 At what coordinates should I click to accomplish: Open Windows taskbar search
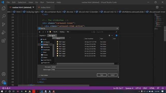[6, 91]
